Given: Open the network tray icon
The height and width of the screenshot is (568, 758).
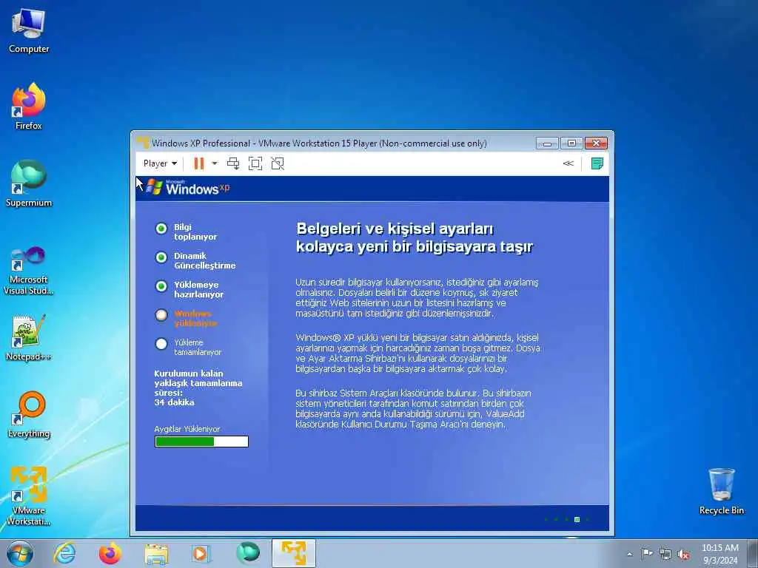Looking at the screenshot, I should click(665, 554).
